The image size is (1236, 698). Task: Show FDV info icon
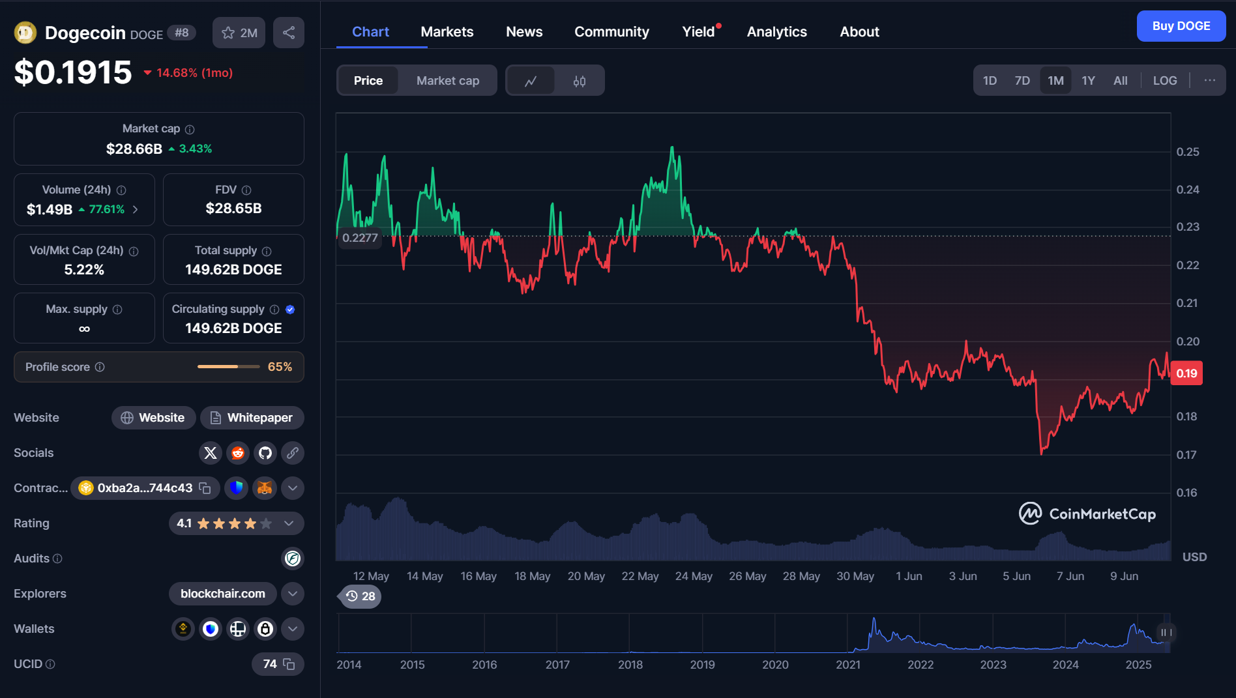[246, 190]
